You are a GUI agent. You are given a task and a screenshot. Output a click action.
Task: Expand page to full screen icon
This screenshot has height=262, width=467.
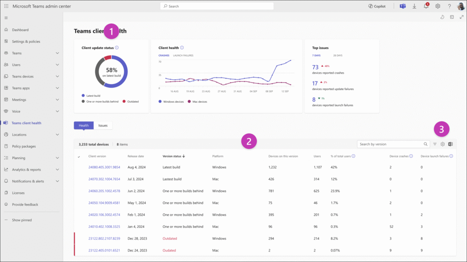(x=462, y=17)
